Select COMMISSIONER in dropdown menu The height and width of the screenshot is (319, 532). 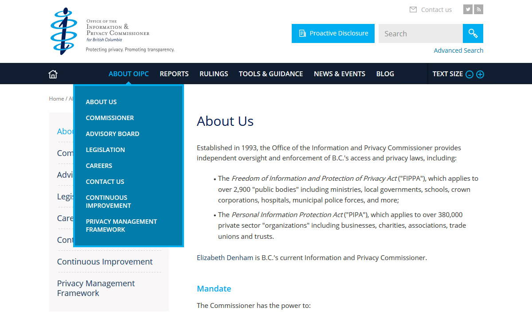tap(110, 118)
